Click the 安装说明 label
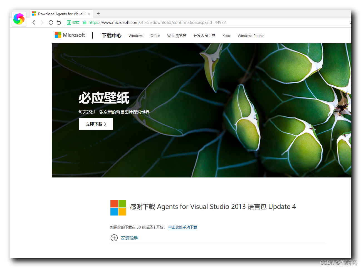The height and width of the screenshot is (268, 361). coord(129,238)
